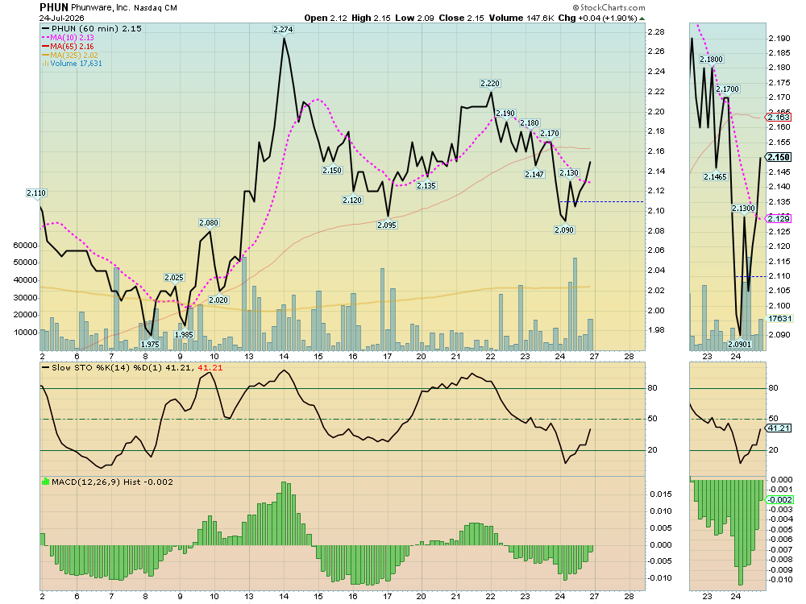Click the 17631 volume value on right axis
The width and height of the screenshot is (806, 604).
point(779,318)
